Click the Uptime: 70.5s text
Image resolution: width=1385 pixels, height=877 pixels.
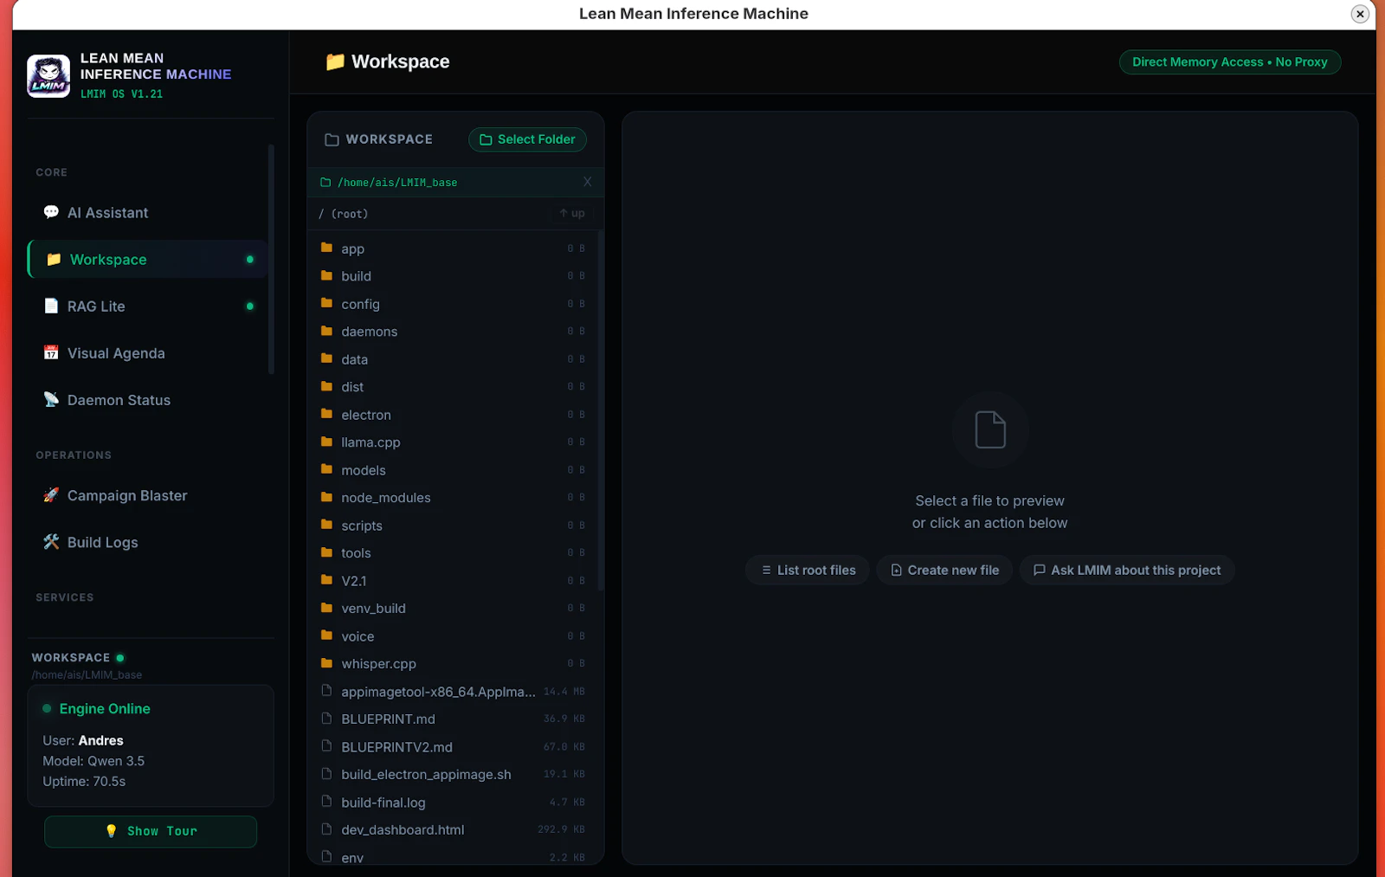click(x=84, y=781)
